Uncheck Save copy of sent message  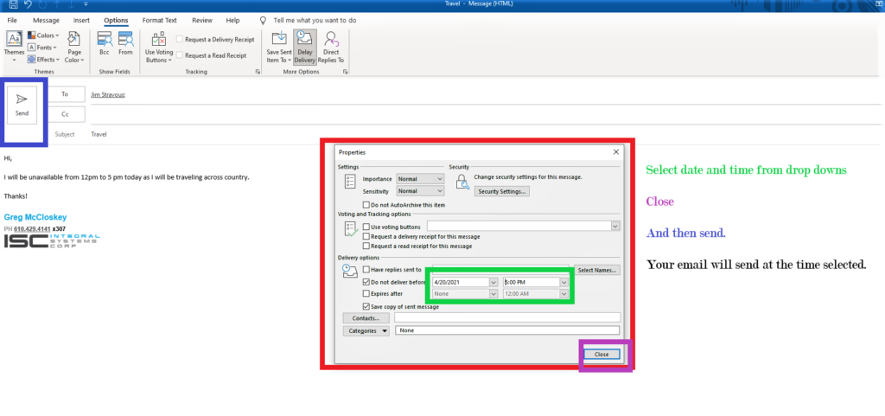click(366, 306)
